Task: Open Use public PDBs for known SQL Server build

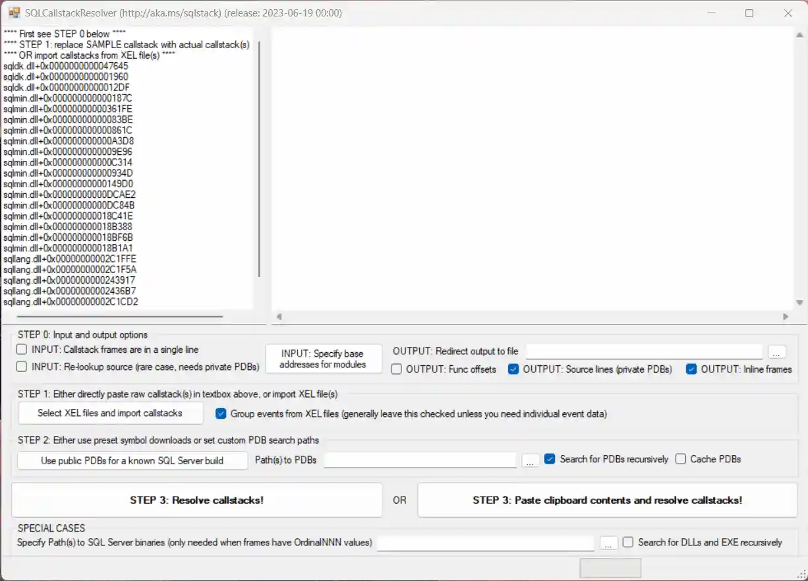Action: coord(132,460)
